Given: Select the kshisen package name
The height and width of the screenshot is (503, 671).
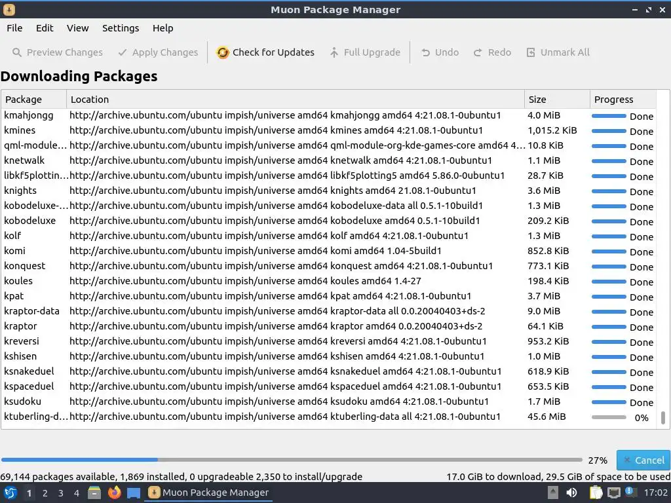Looking at the screenshot, I should pos(20,356).
